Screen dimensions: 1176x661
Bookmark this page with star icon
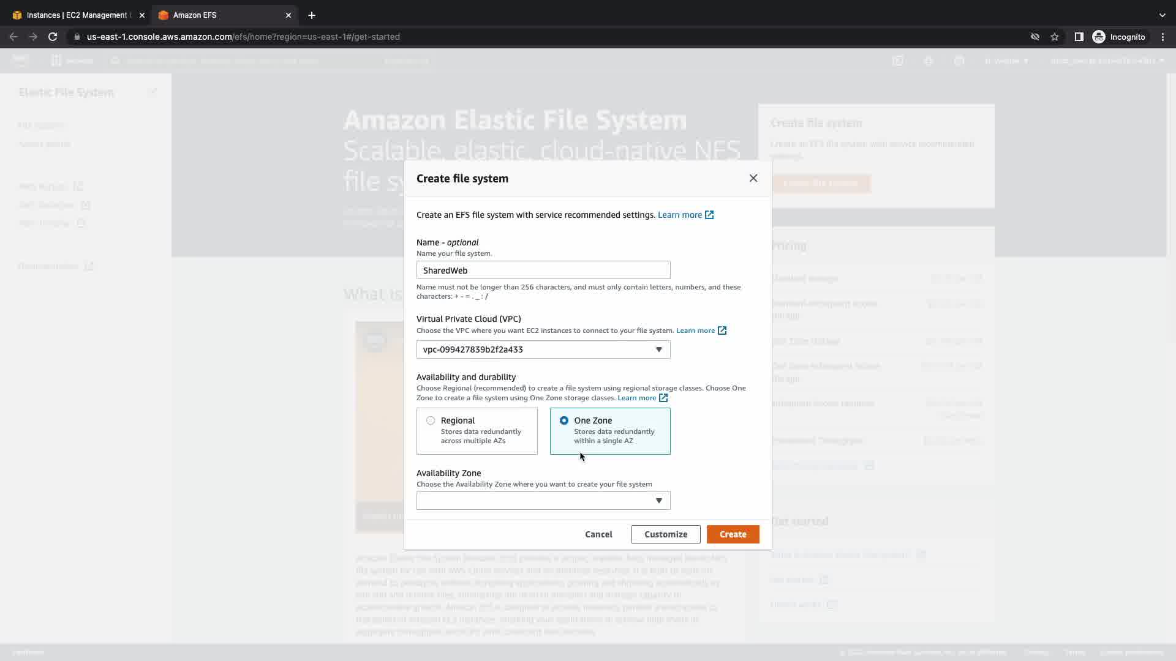click(1054, 37)
